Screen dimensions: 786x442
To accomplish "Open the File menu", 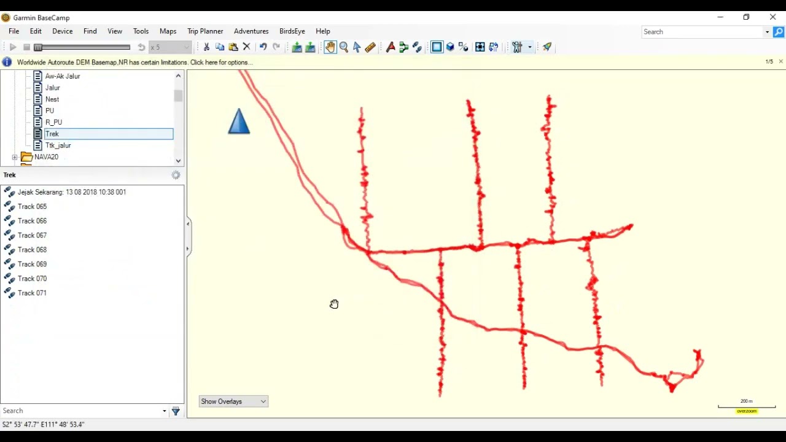I will [14, 31].
